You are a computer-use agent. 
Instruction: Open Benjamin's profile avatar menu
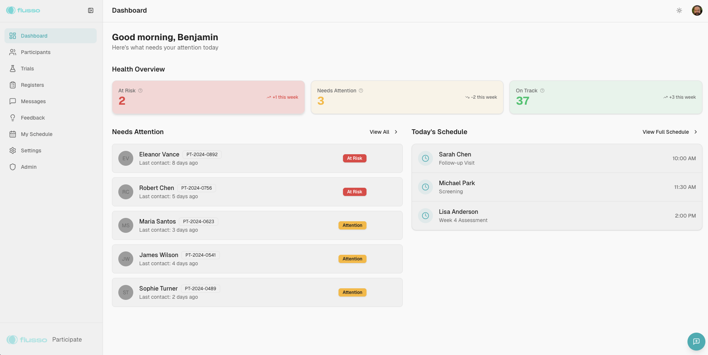(696, 10)
